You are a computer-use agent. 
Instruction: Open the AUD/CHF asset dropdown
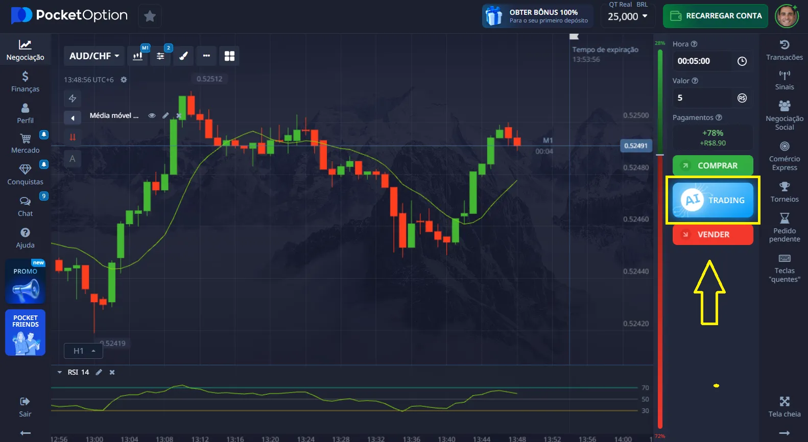[94, 56]
